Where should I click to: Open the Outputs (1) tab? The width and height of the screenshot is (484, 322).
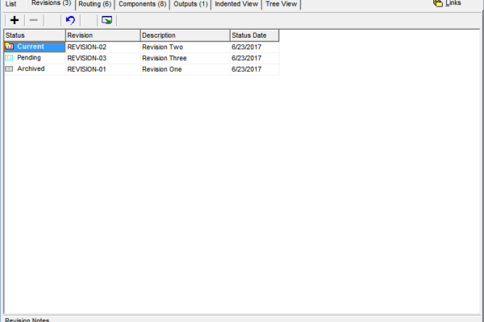coord(190,4)
